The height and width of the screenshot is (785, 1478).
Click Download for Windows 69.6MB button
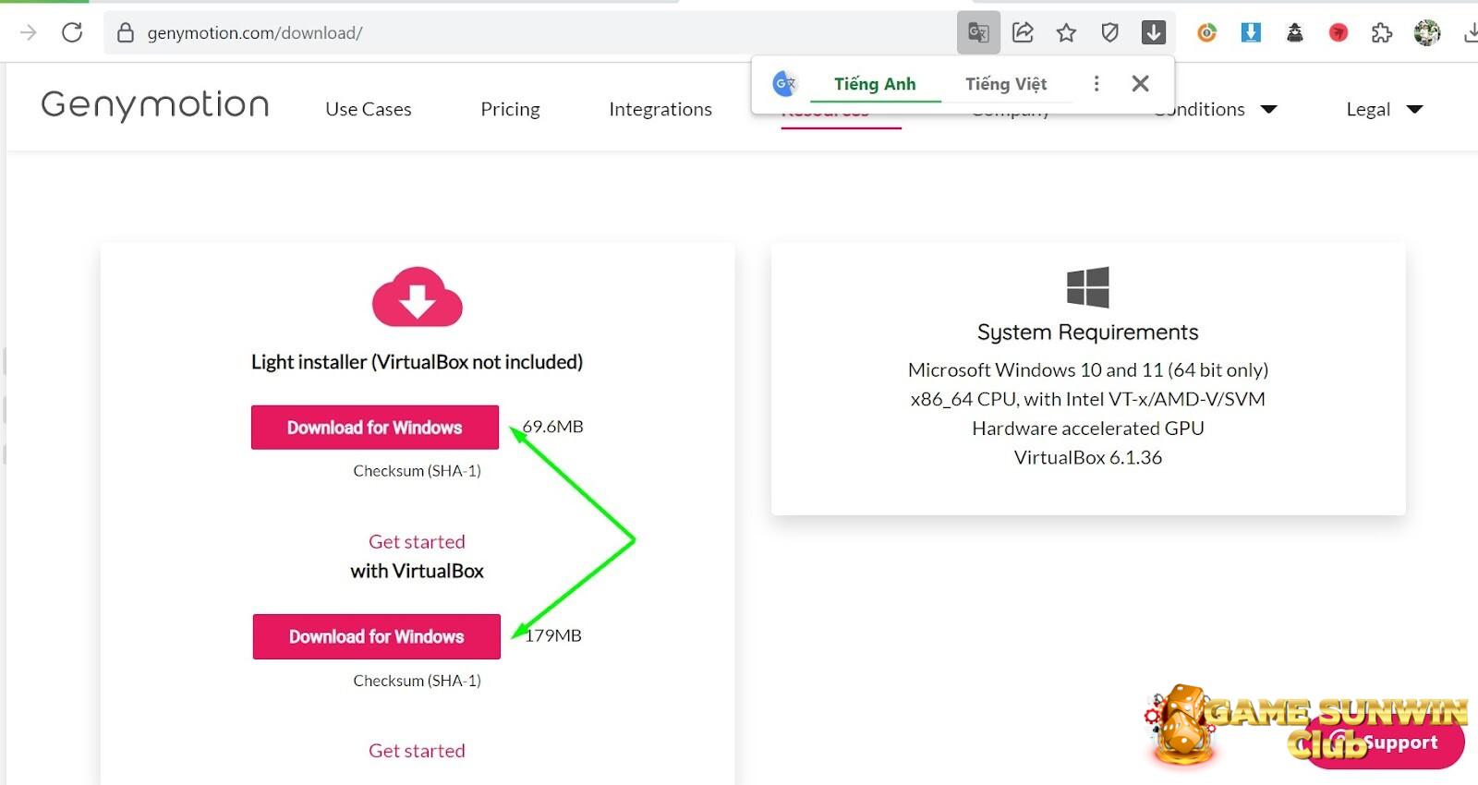[375, 428]
